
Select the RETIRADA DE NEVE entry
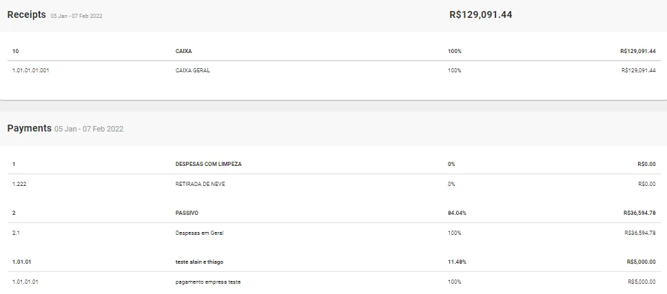[200, 184]
